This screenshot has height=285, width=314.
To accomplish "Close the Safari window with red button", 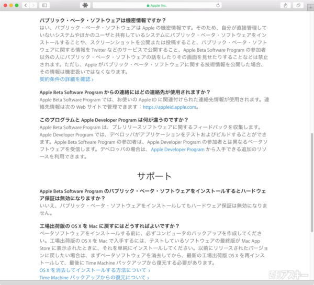I will [x=5, y=5].
